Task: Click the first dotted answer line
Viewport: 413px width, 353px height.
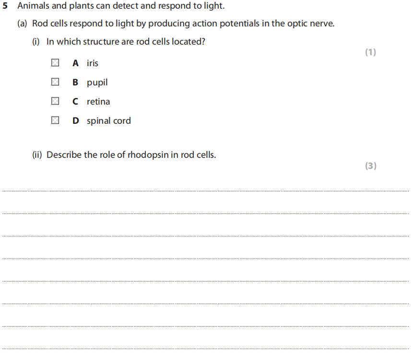Action: (x=205, y=191)
